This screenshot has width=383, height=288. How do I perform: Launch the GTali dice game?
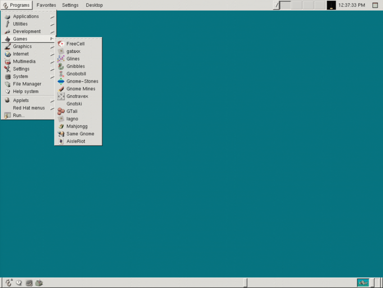tap(78, 111)
